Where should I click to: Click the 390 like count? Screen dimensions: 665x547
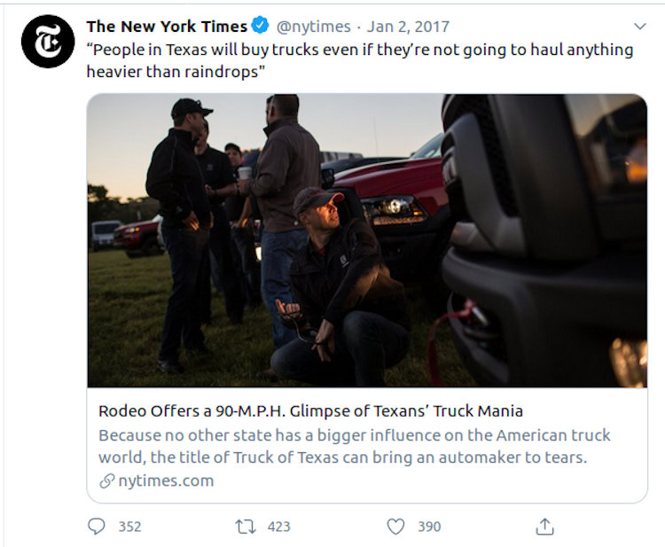point(429,527)
